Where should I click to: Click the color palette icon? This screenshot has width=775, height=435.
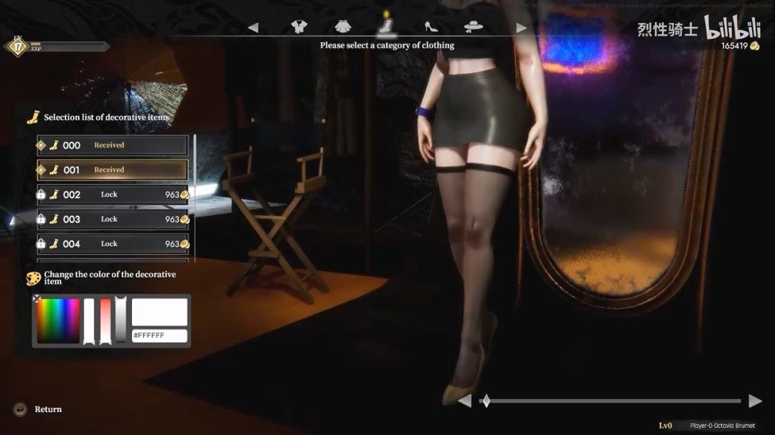click(x=33, y=278)
